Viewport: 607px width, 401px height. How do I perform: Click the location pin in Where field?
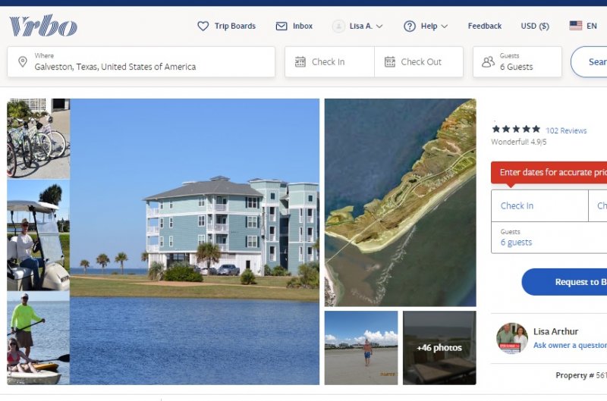click(x=23, y=61)
